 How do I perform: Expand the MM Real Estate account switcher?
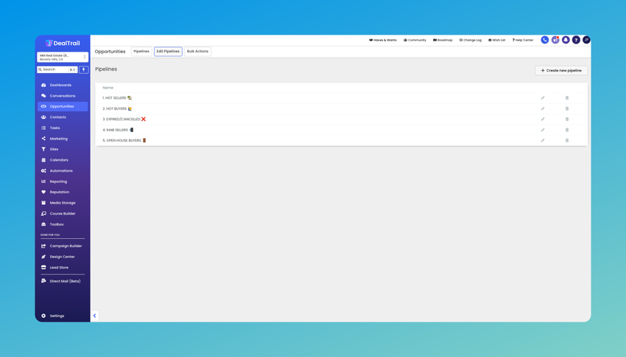pyautogui.click(x=63, y=58)
